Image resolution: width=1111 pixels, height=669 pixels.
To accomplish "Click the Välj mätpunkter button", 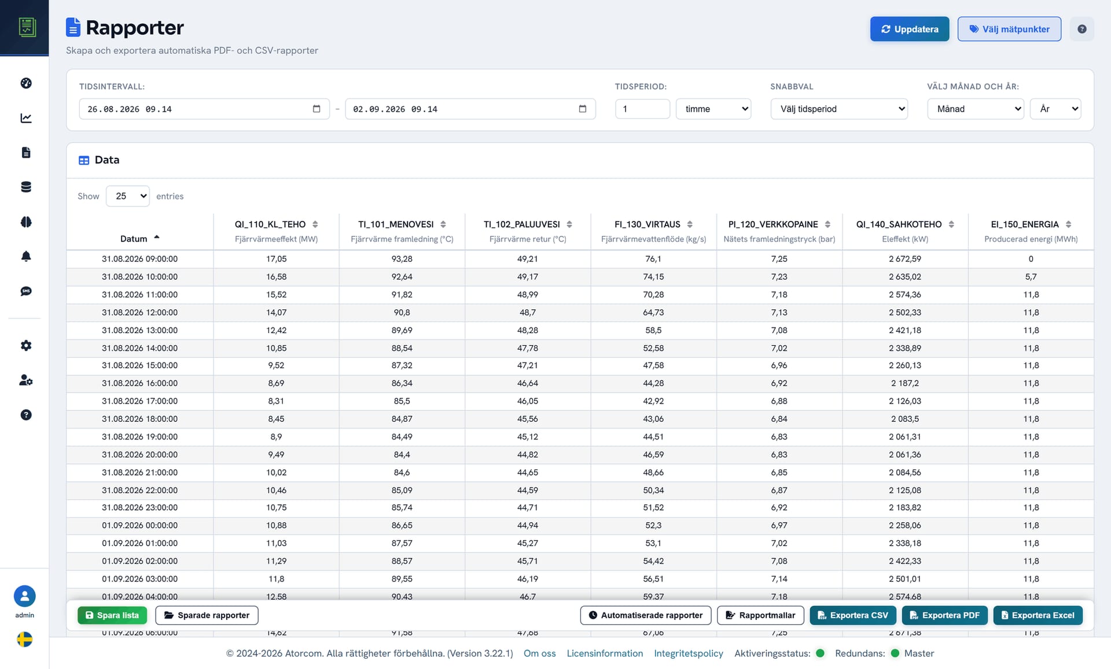I will click(1009, 29).
